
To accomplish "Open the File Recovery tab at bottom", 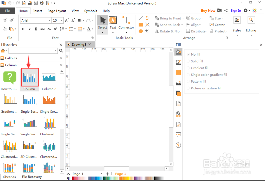I will coord(32,177).
